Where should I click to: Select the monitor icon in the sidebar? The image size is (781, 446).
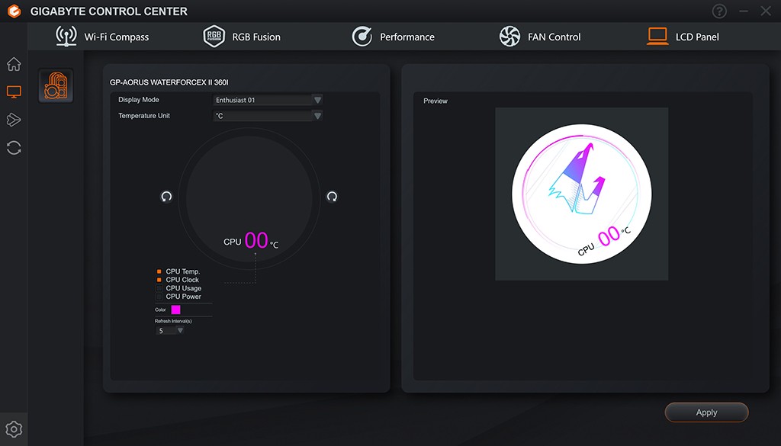(x=14, y=91)
